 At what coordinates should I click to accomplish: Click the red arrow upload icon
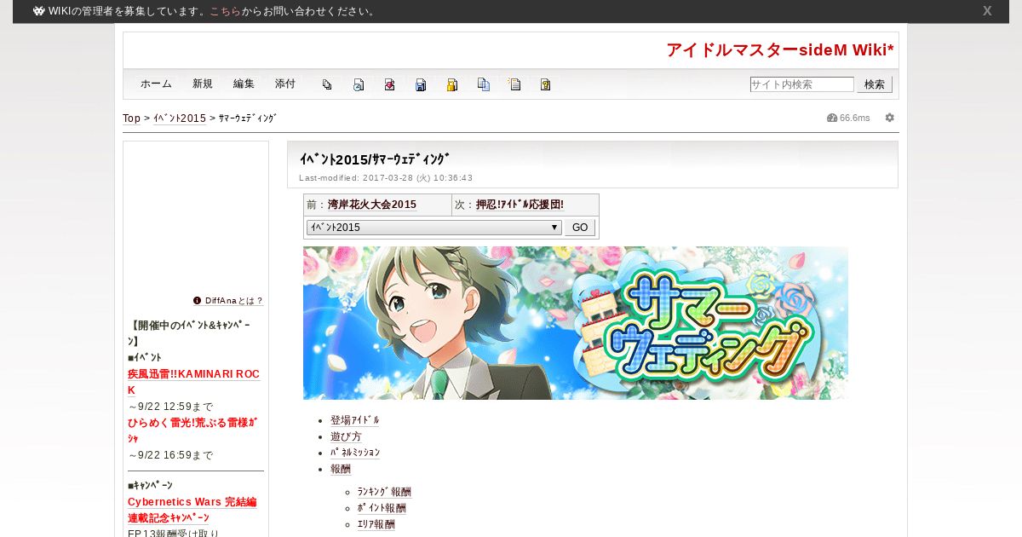[x=389, y=84]
